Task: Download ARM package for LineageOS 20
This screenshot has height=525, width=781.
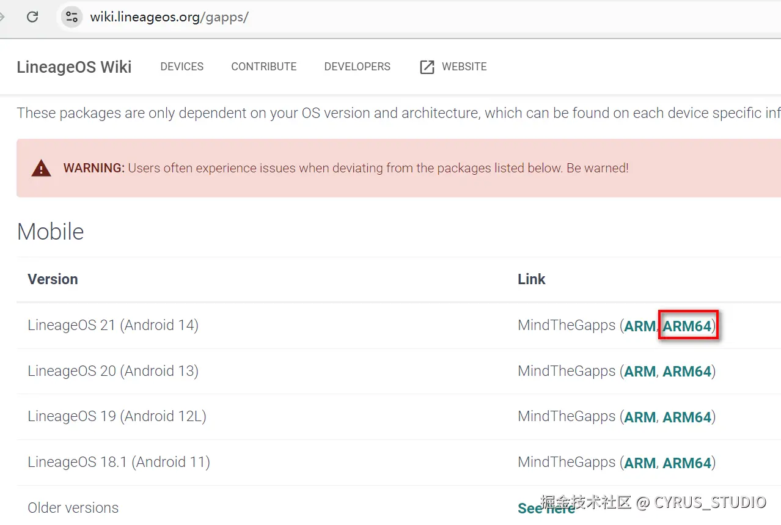Action: [639, 371]
